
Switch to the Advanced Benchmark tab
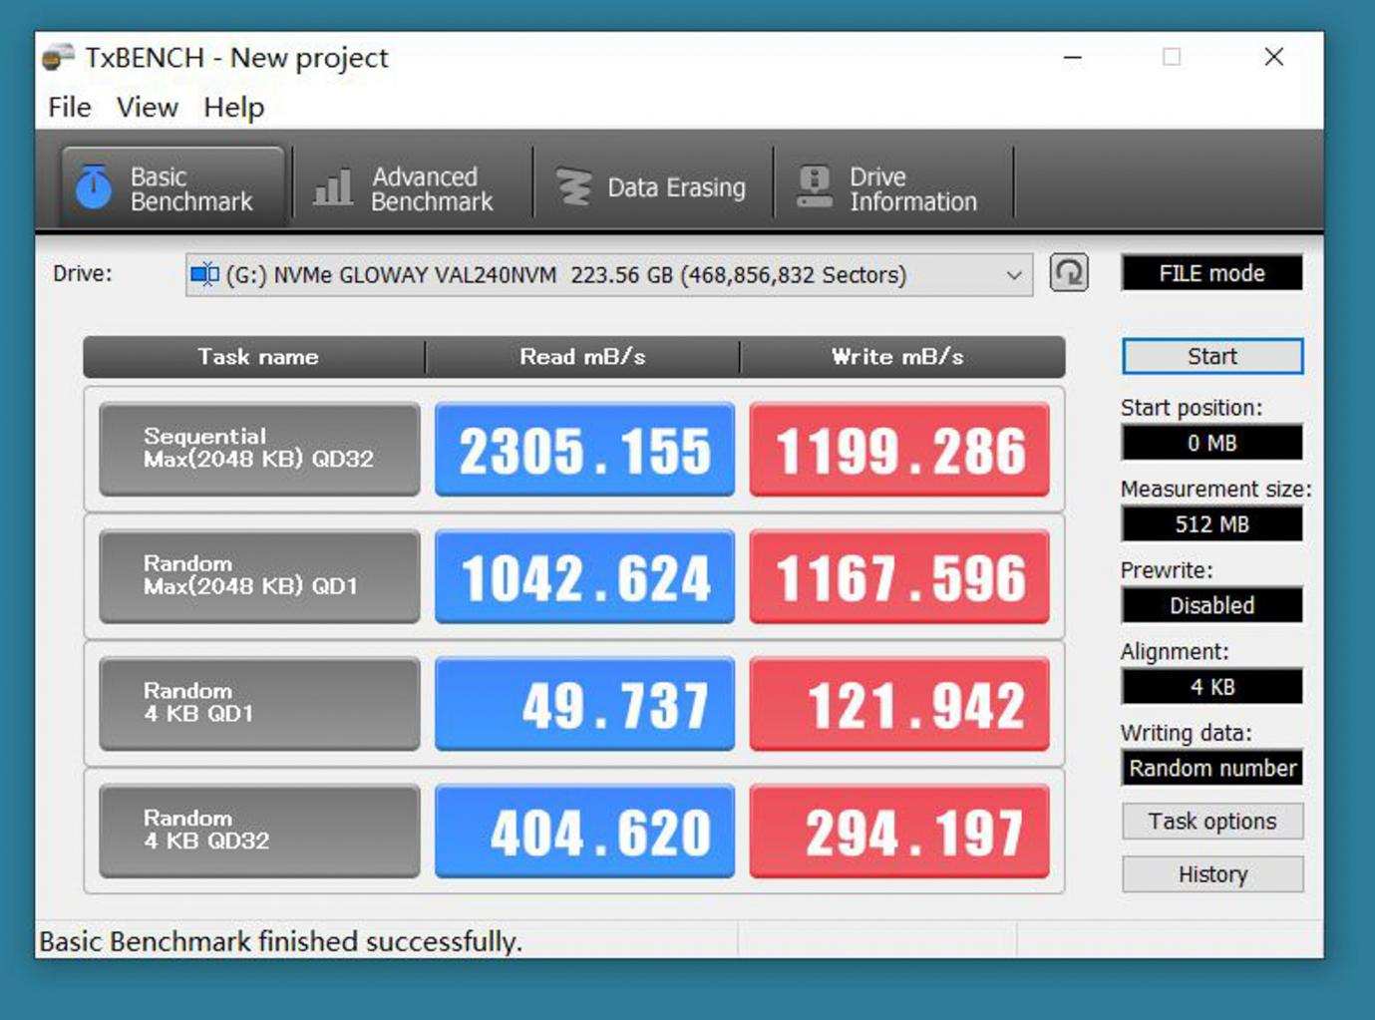pyautogui.click(x=412, y=187)
